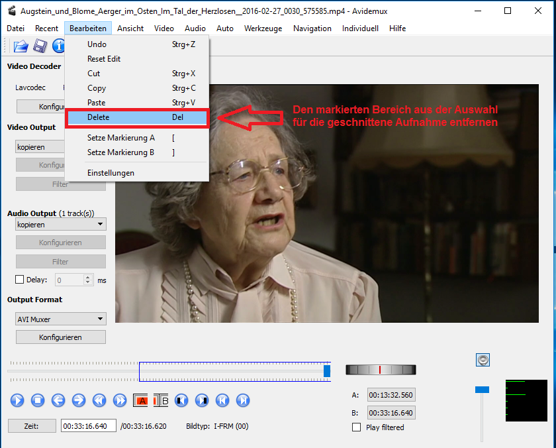Advance to next frame with right arrow
The image size is (556, 448).
(79, 400)
